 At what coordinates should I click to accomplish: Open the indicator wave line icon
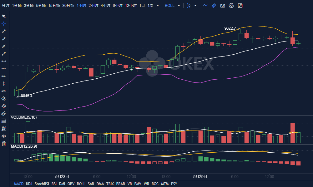pyautogui.click(x=205, y=6)
